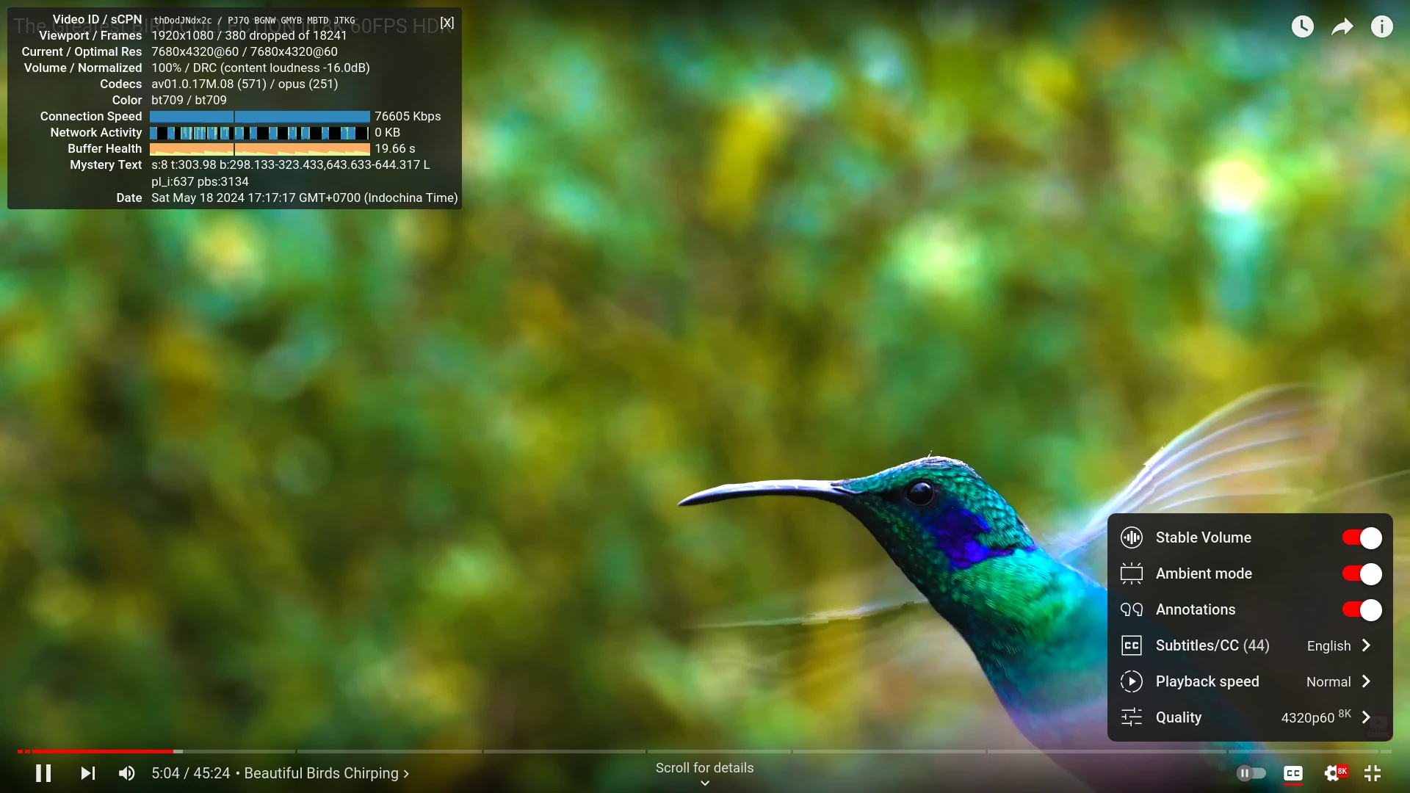Open Subtitles/CC language menu
Viewport: 1410px width, 793px height.
(1250, 645)
